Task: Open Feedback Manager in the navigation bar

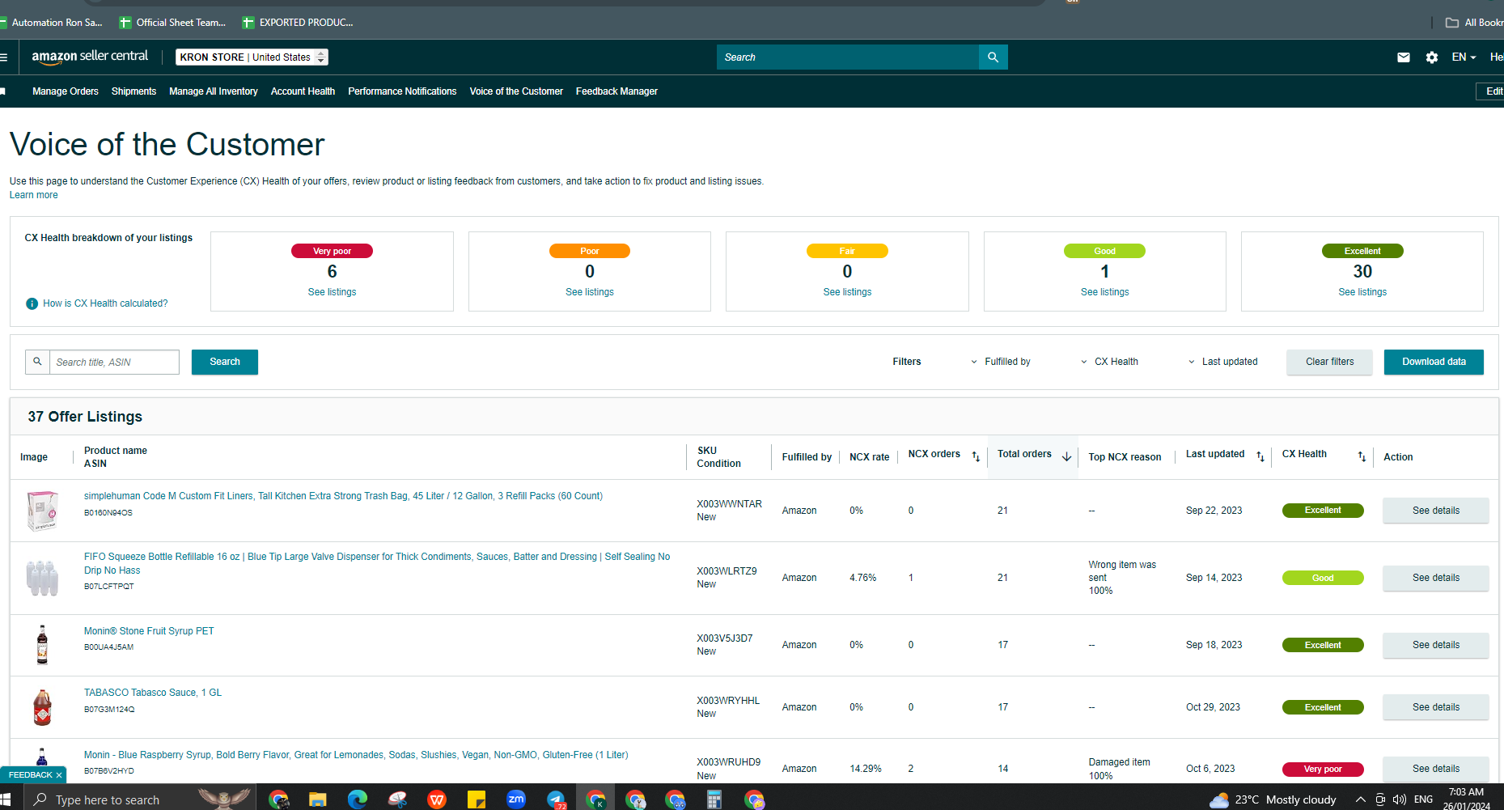Action: 616,91
